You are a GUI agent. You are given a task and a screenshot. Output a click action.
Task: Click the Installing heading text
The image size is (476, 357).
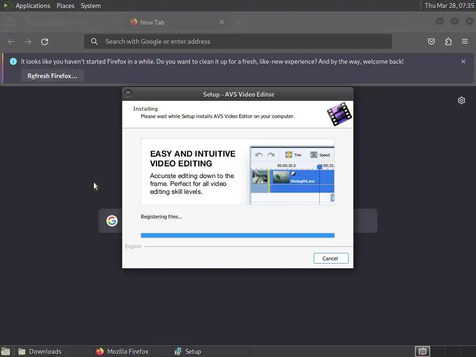(145, 109)
